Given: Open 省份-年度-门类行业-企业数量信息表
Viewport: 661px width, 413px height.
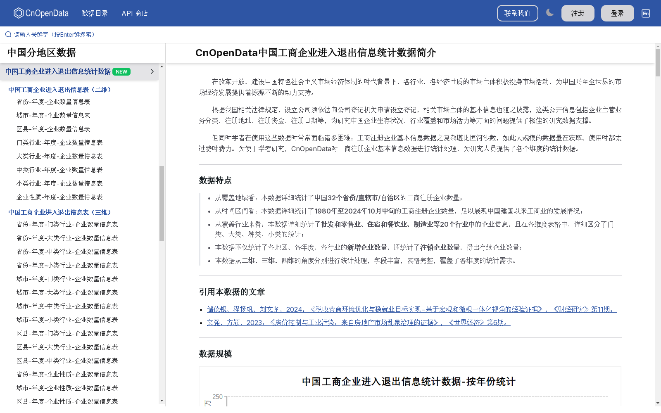Looking at the screenshot, I should 67,224.
